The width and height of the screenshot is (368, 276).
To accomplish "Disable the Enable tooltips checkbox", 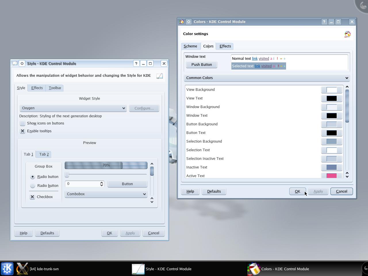I will pyautogui.click(x=22, y=131).
